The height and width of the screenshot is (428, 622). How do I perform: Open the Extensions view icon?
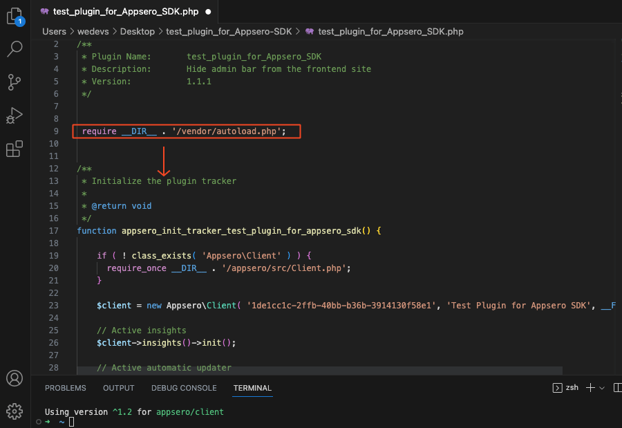[15, 149]
